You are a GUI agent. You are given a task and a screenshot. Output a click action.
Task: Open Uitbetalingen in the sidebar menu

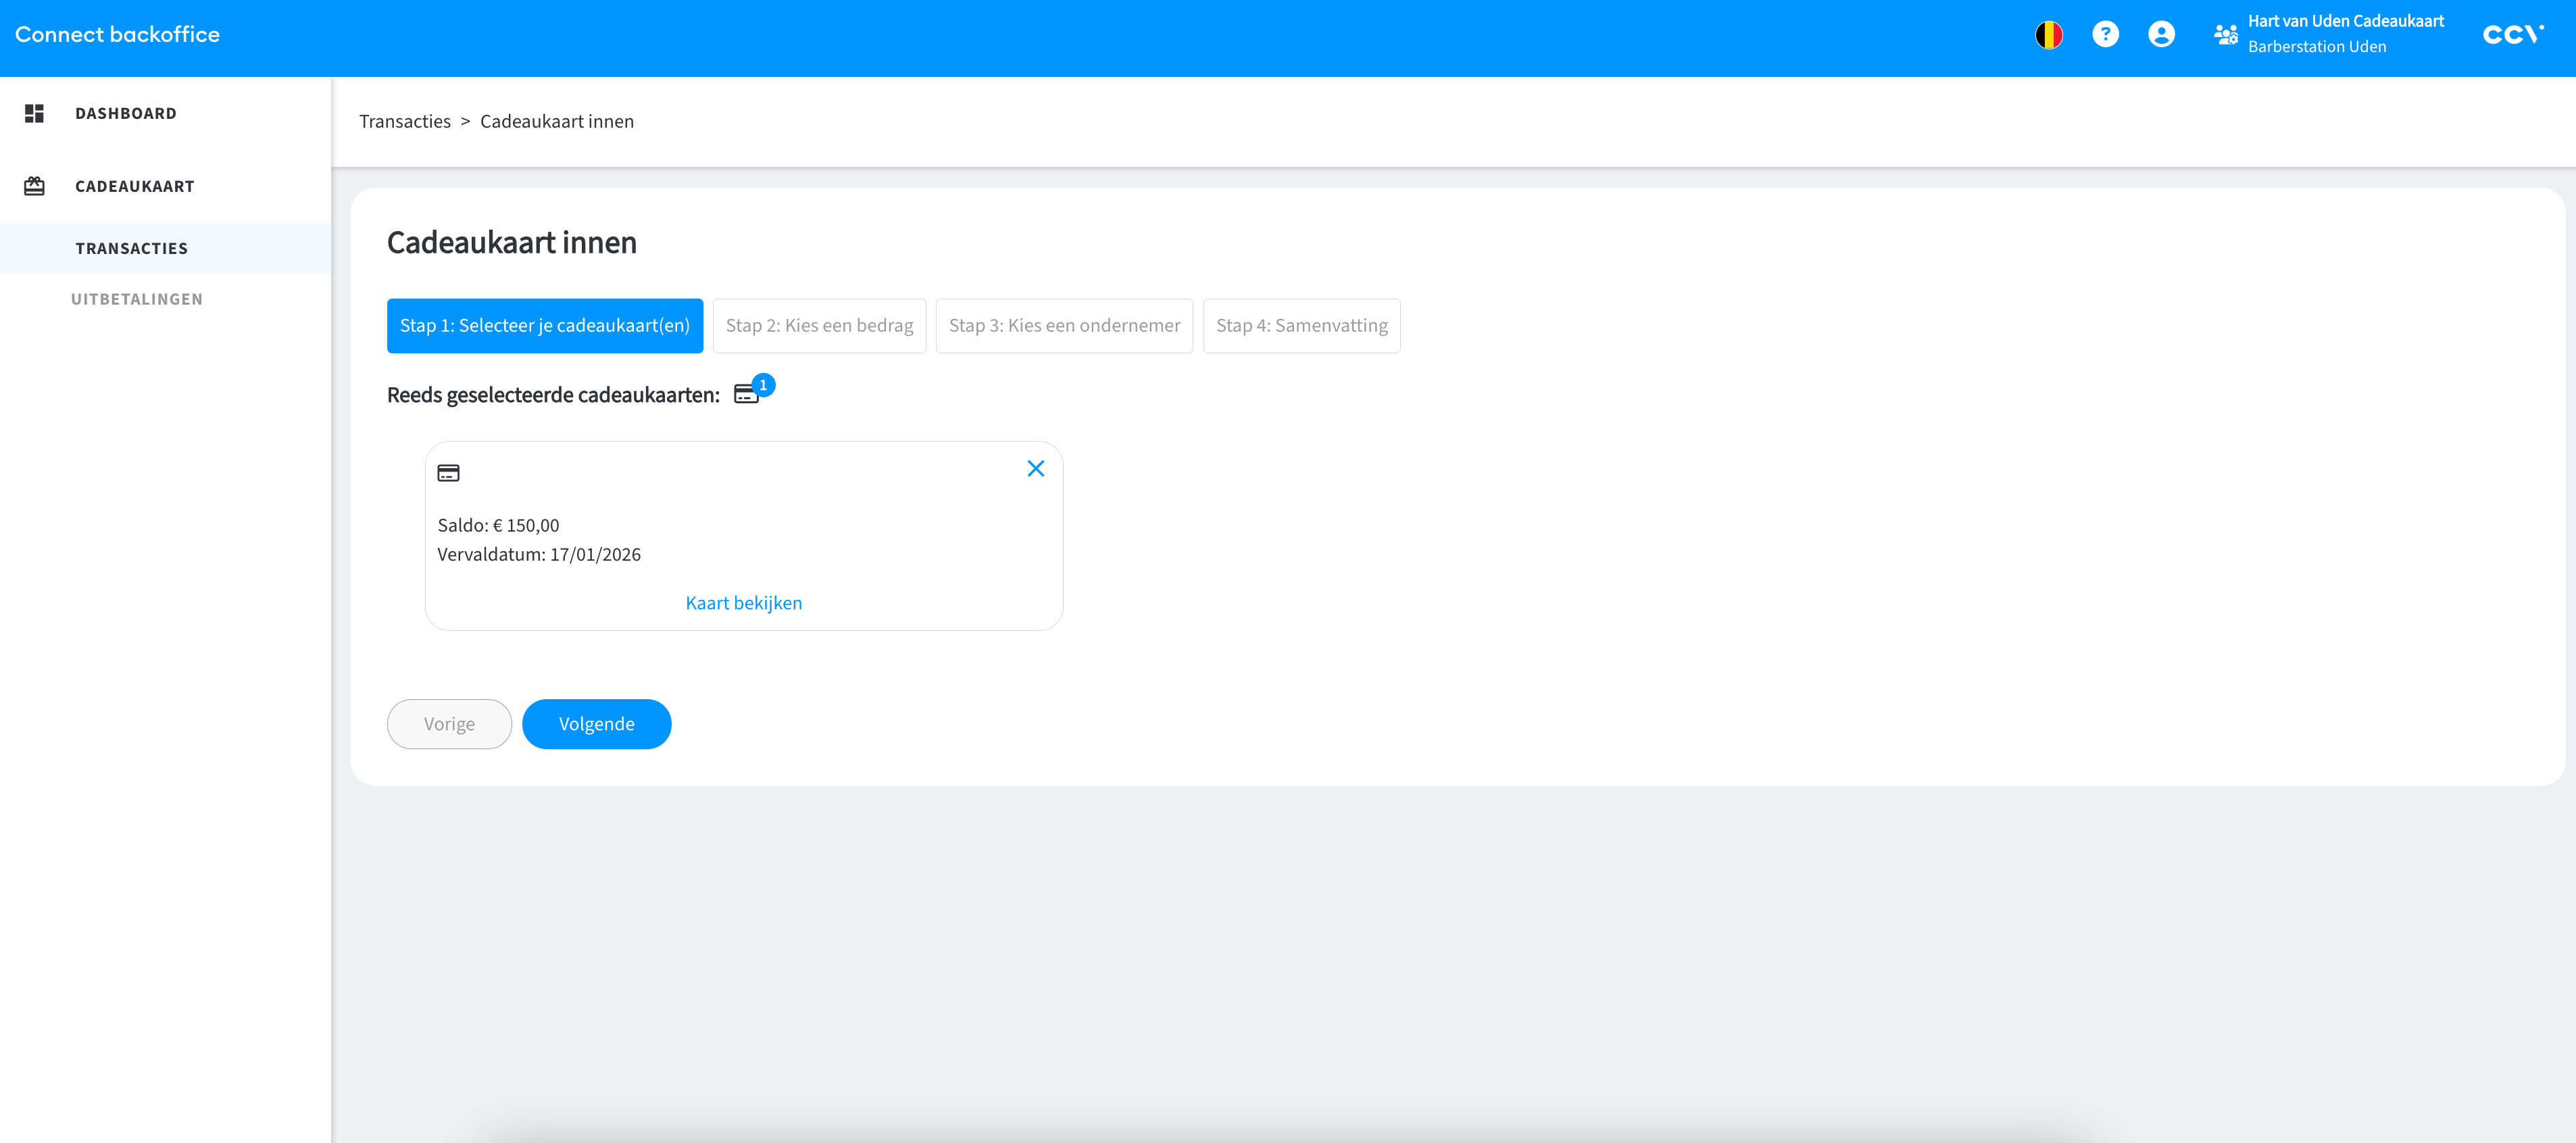click(x=137, y=300)
